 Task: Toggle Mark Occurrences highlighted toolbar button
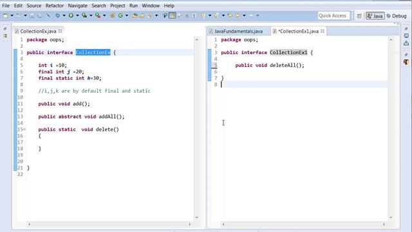(x=173, y=15)
